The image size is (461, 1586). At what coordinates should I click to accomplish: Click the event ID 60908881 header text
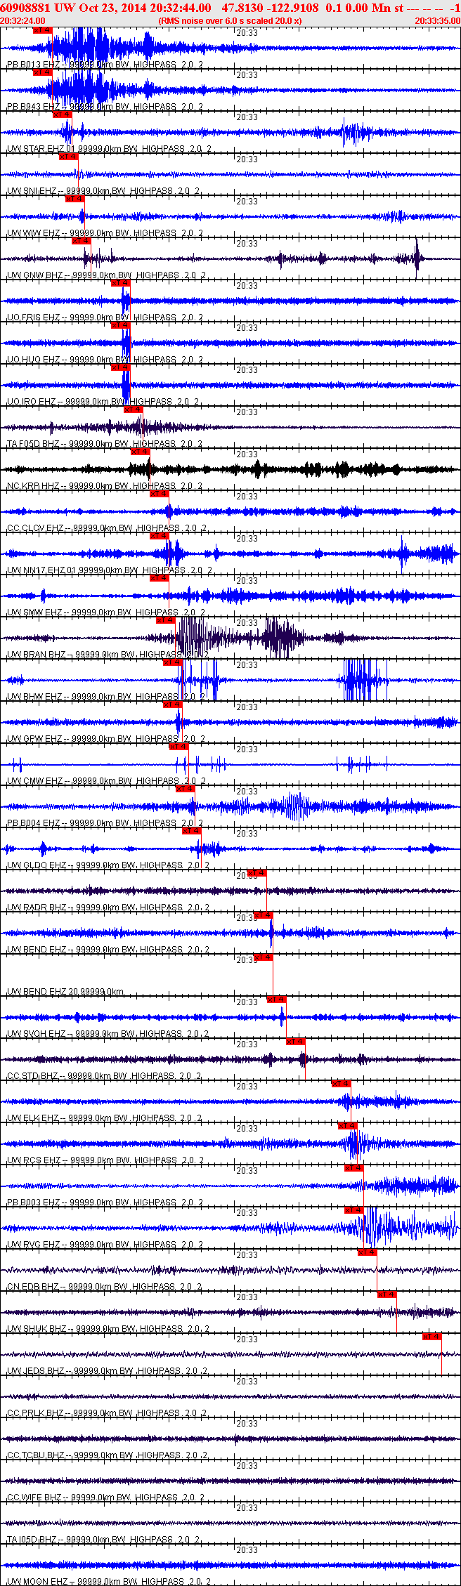point(26,8)
